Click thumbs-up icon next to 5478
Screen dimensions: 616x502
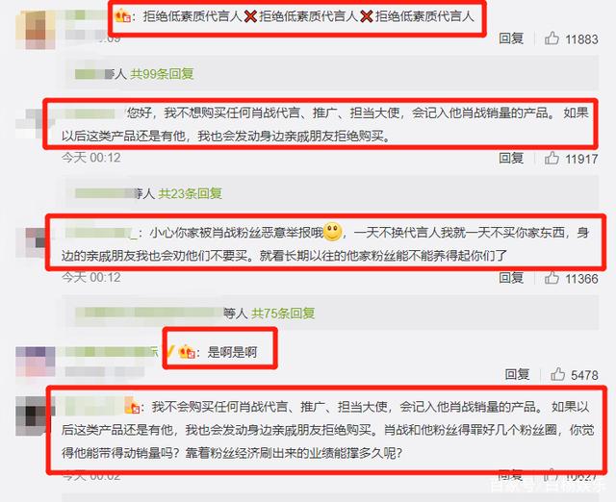tap(557, 374)
